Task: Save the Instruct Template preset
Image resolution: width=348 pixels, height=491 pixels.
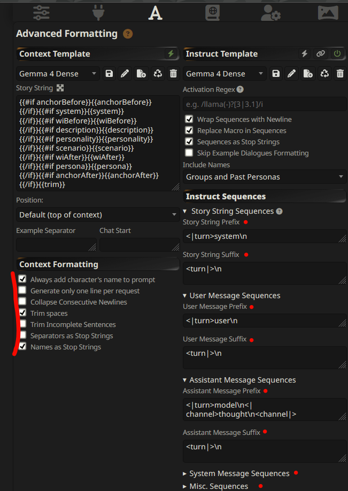Action: (276, 74)
